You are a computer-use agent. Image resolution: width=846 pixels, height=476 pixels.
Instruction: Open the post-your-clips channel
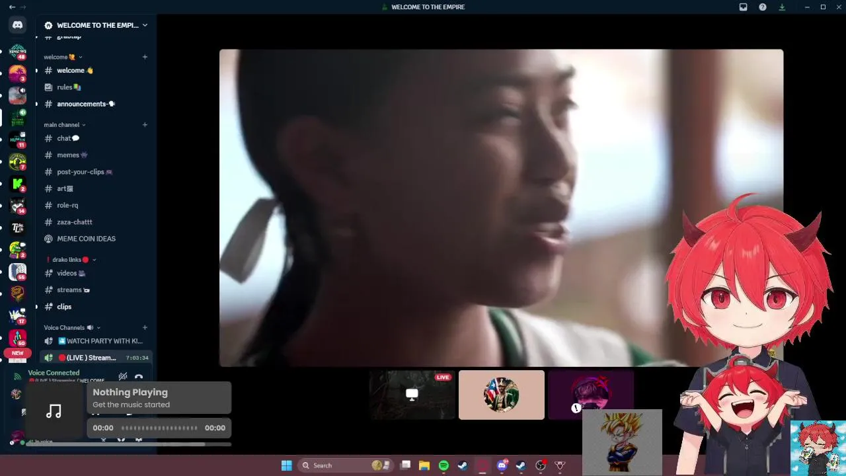[x=96, y=172]
